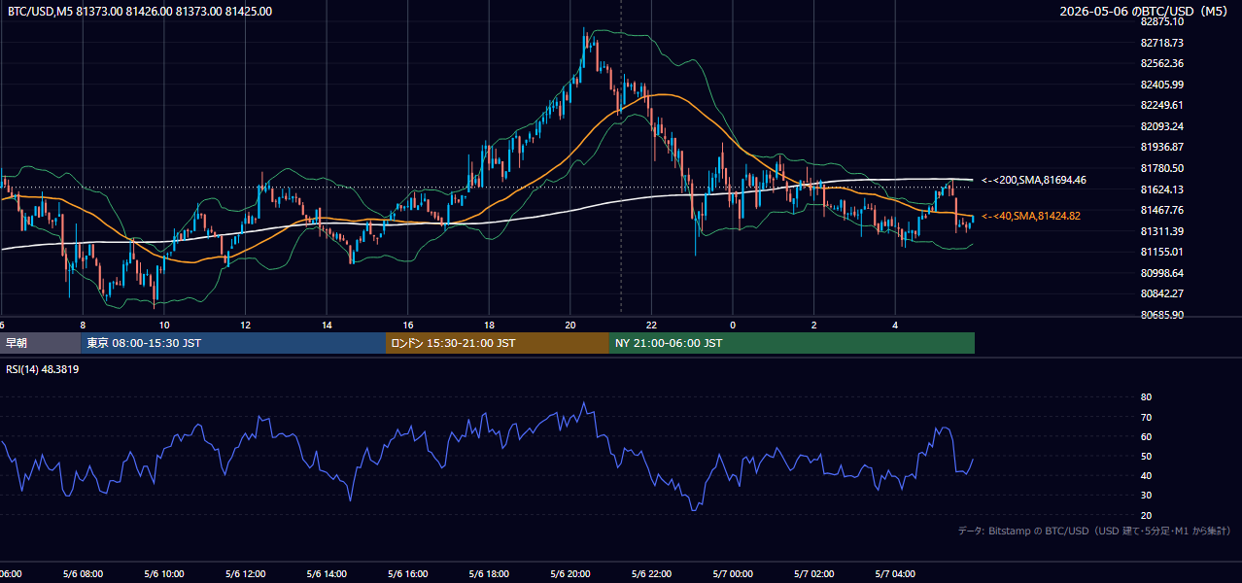Click the '5/6 22:00' date axis label
1242x583 pixels.
pos(652,574)
